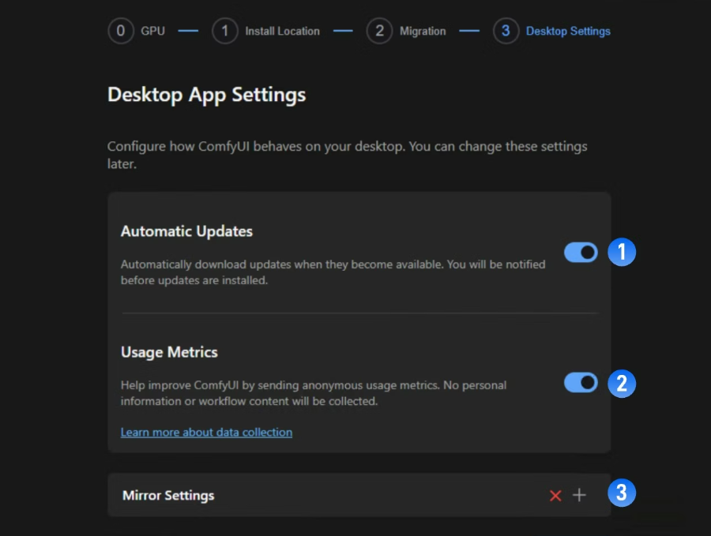Click the red X icon in Mirror Settings
The width and height of the screenshot is (711, 536).
tap(555, 496)
